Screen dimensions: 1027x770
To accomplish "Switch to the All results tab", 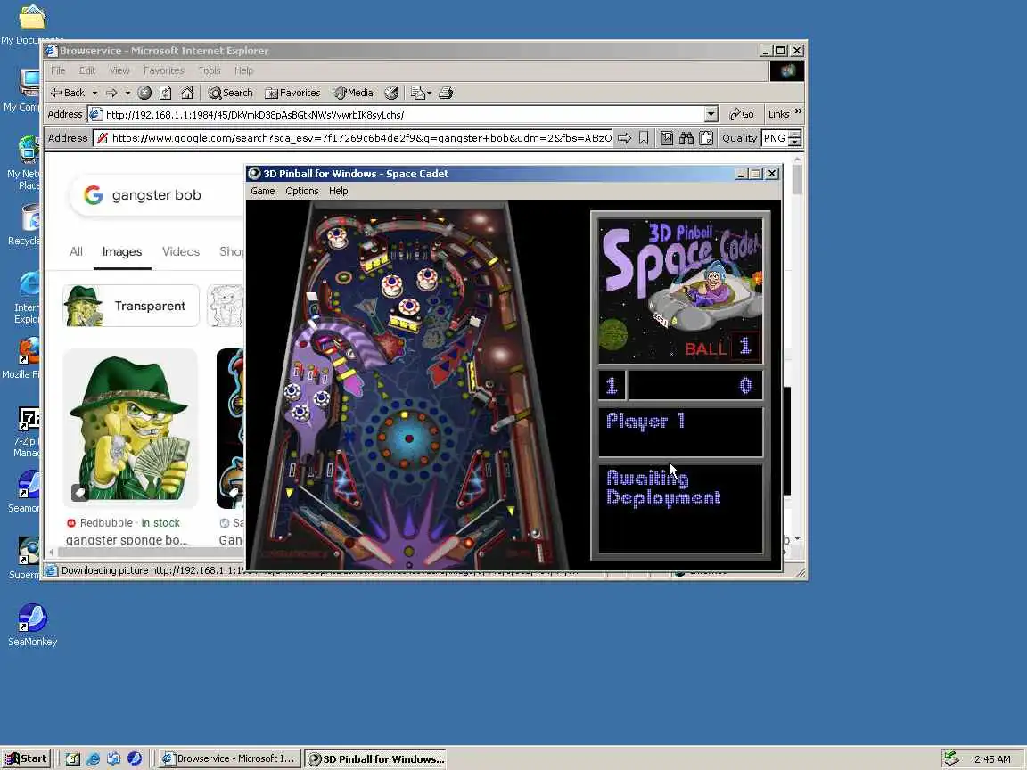I will 76,252.
